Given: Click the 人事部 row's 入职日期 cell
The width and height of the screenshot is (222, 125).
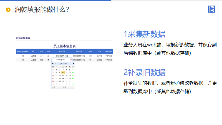Looking at the screenshot, I should [x=79, y=60].
